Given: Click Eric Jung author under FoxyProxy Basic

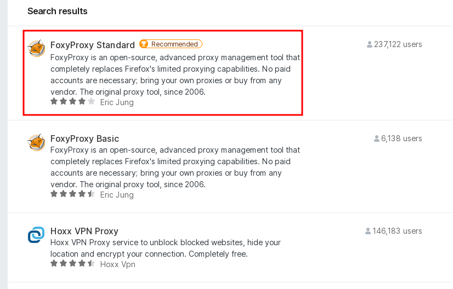Looking at the screenshot, I should coord(117,195).
